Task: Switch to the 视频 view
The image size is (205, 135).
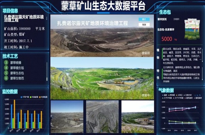Action: (x=144, y=25)
